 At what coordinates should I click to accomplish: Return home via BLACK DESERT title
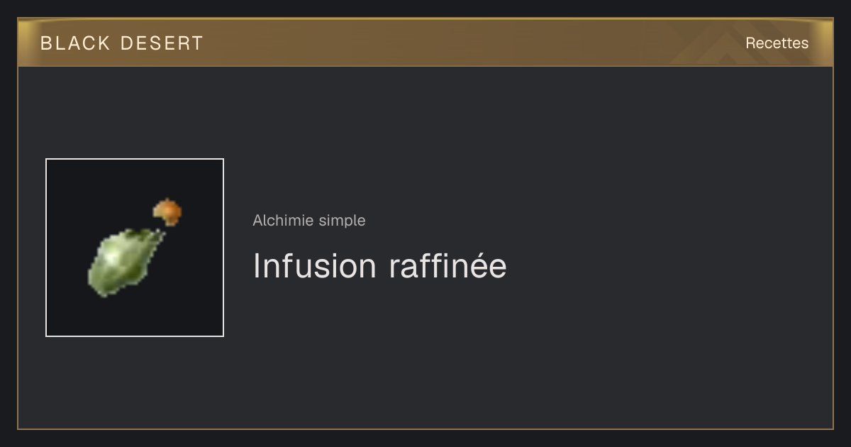[122, 43]
